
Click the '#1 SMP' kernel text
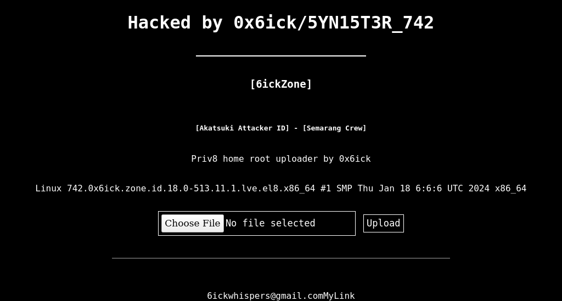coord(336,189)
